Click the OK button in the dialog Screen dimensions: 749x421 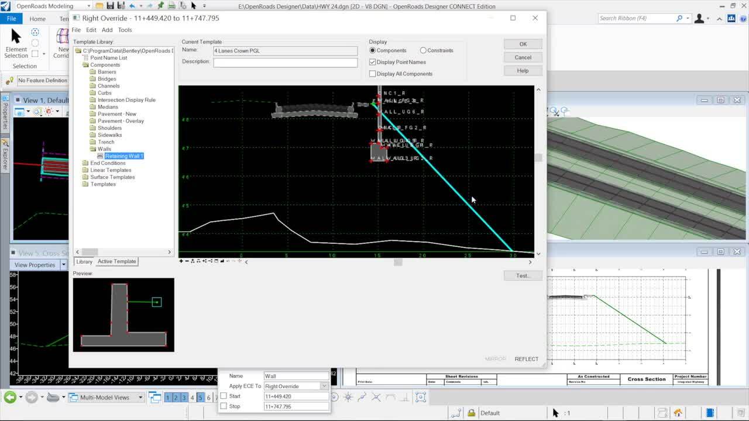522,44
